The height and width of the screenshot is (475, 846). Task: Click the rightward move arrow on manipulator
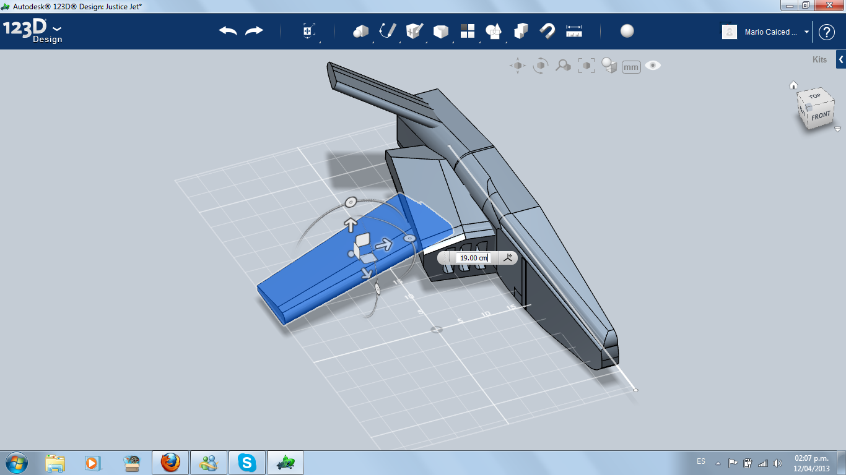[x=385, y=244]
